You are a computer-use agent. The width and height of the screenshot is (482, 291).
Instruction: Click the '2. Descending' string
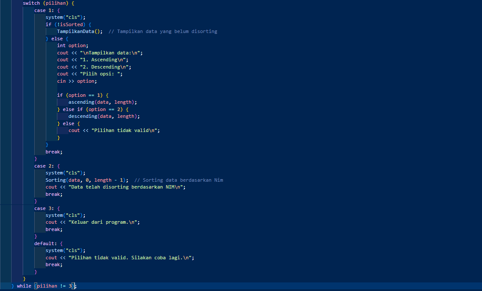pyautogui.click(x=105, y=67)
